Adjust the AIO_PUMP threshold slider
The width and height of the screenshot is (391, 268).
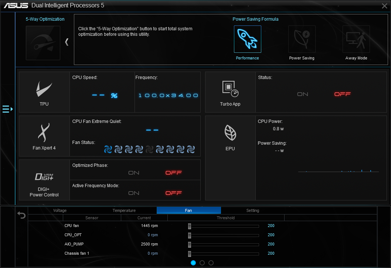pos(190,245)
